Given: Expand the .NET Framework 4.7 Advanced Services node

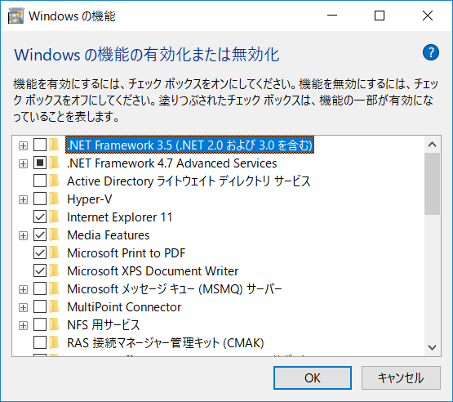Looking at the screenshot, I should pyautogui.click(x=23, y=164).
